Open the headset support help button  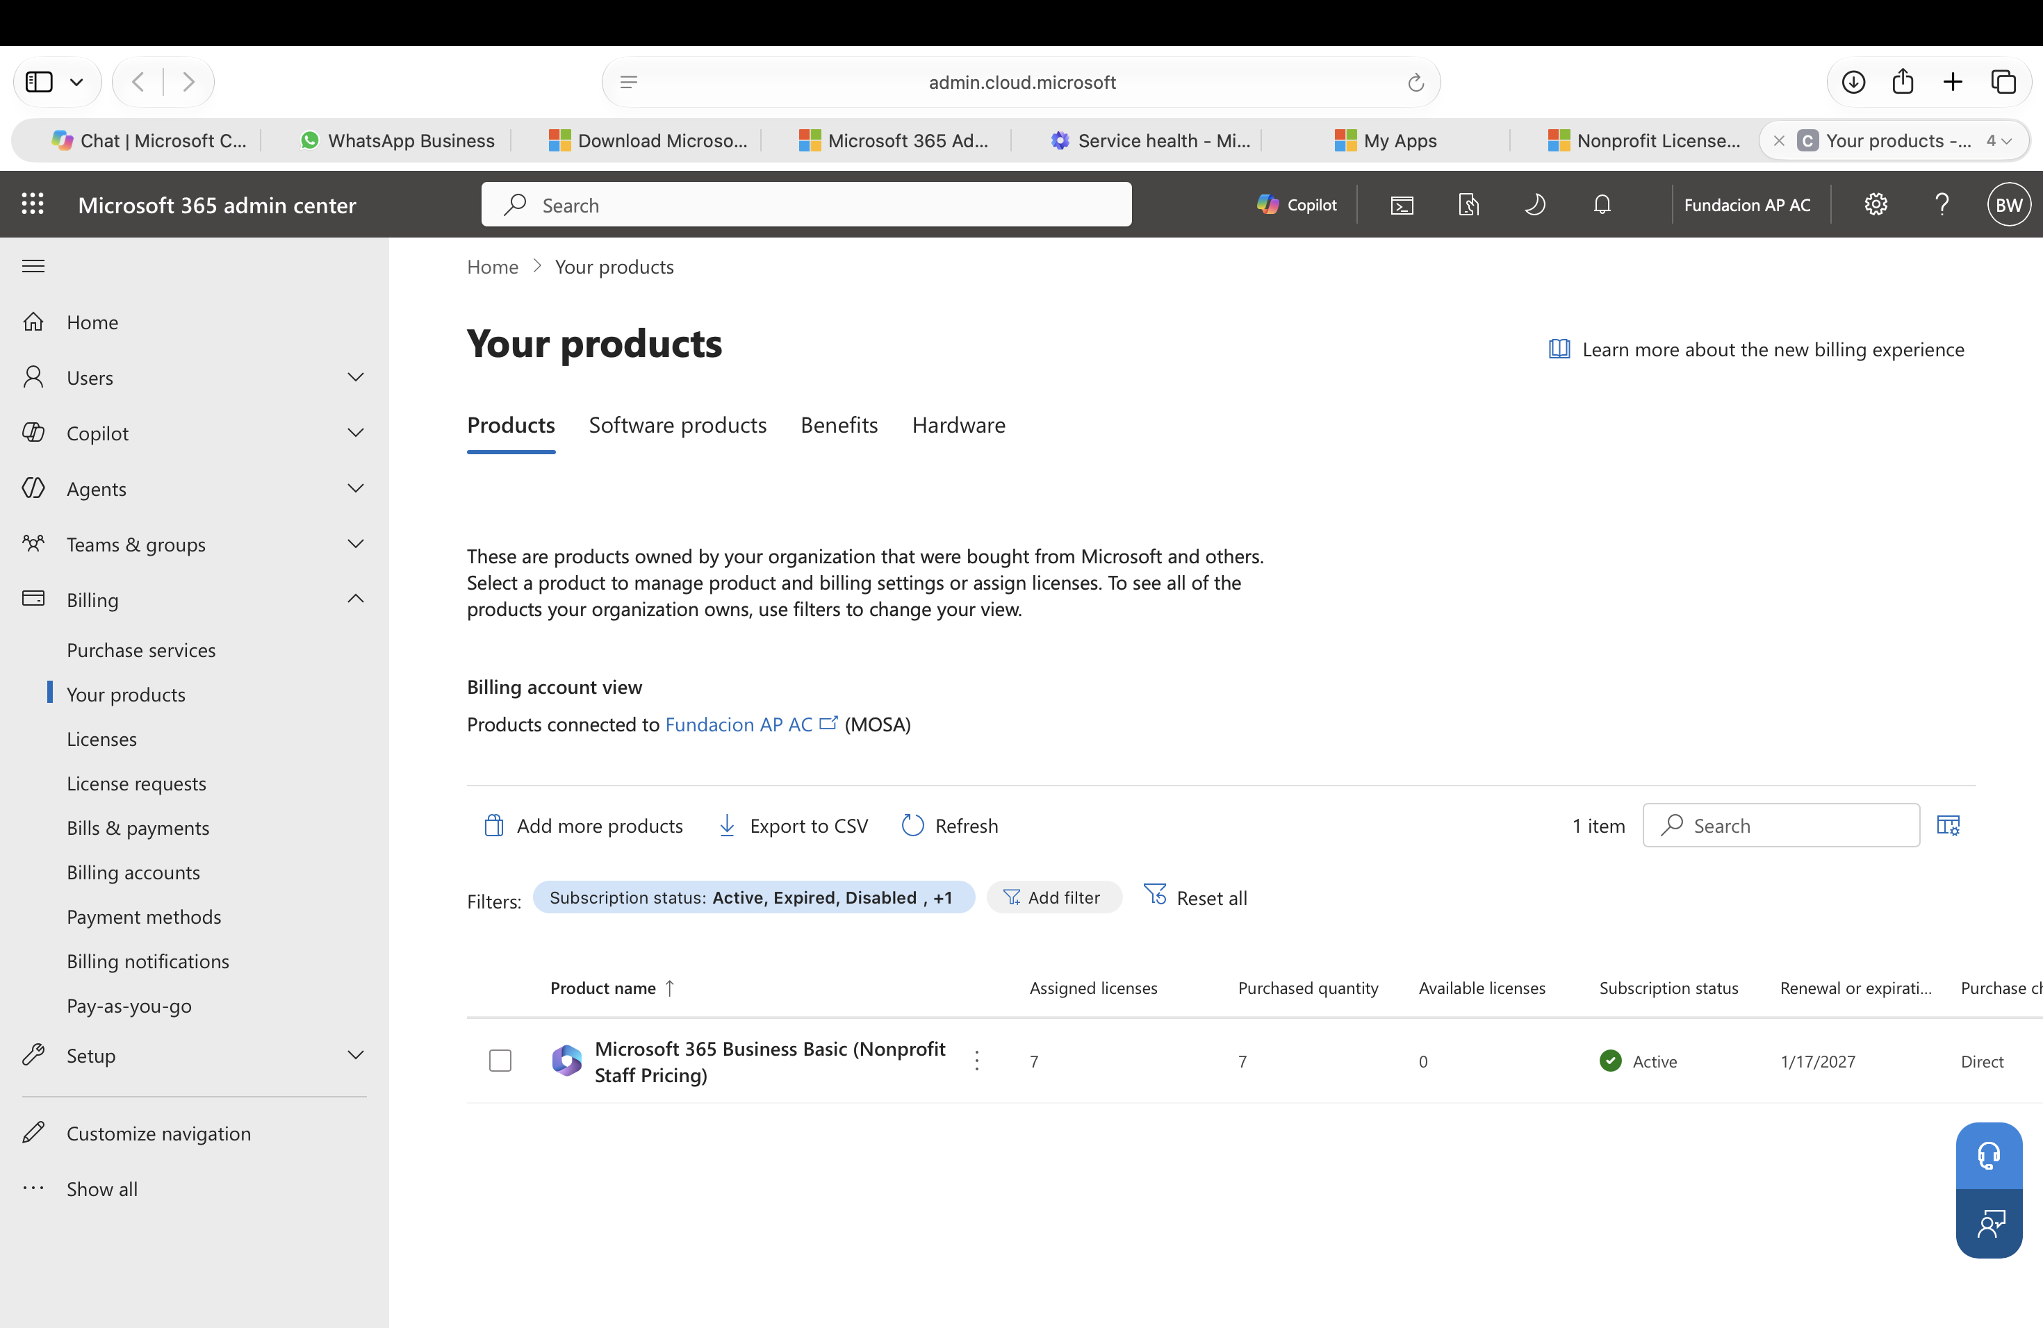[x=1989, y=1155]
